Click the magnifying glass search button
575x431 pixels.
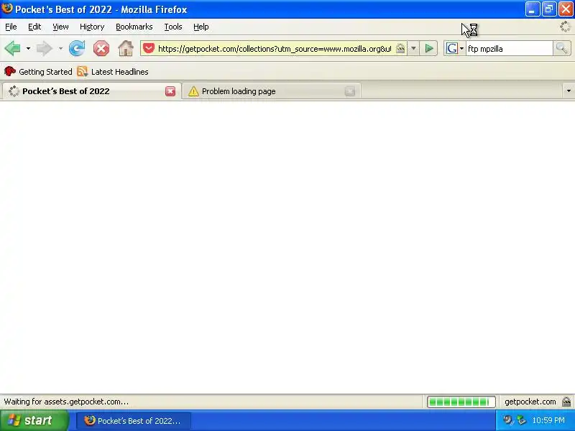coord(561,48)
